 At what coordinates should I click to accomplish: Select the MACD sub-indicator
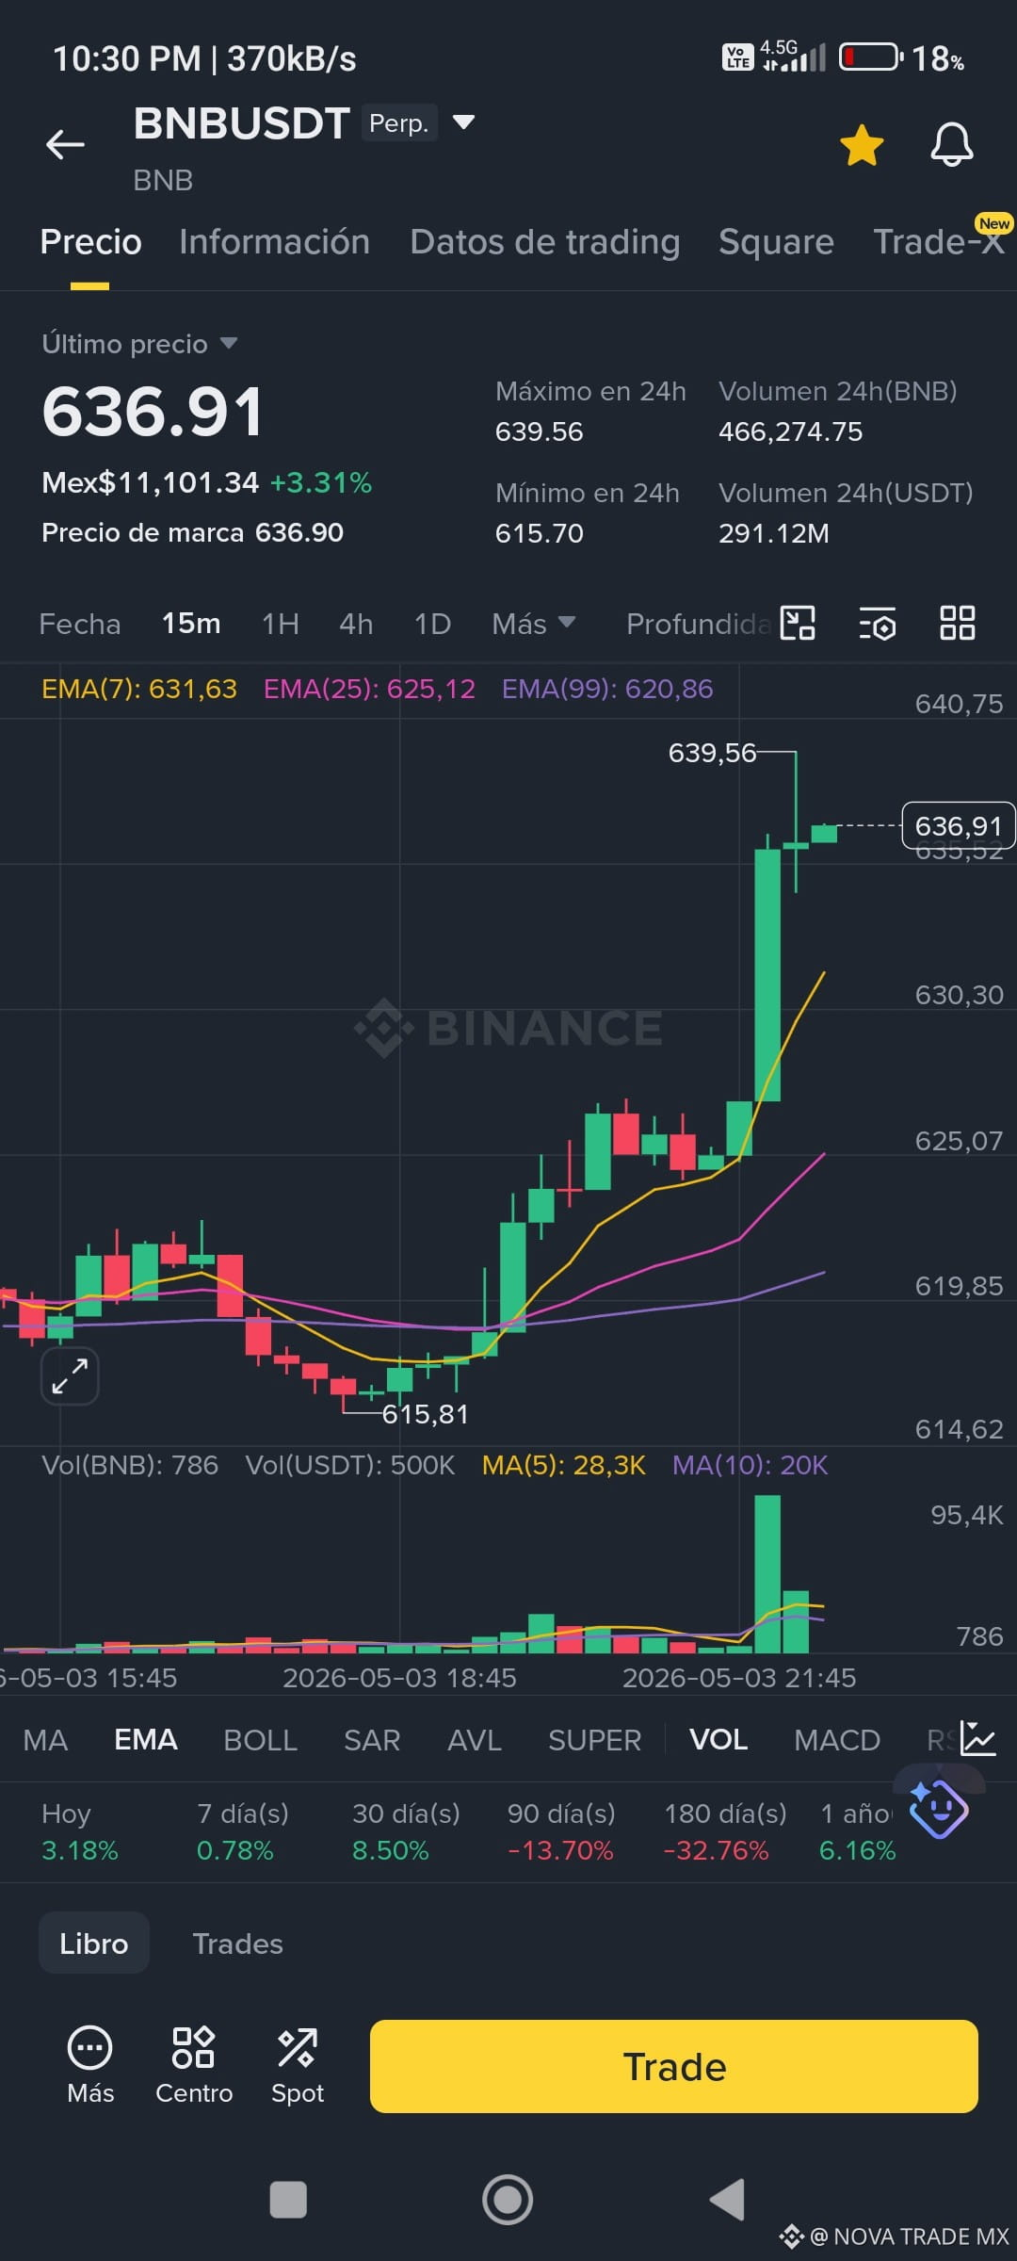tap(837, 1740)
